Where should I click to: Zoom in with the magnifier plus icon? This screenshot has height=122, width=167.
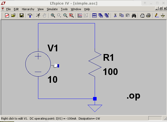pos(53,16)
